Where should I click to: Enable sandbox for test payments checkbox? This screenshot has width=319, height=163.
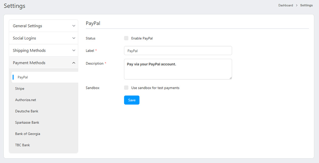click(x=126, y=88)
